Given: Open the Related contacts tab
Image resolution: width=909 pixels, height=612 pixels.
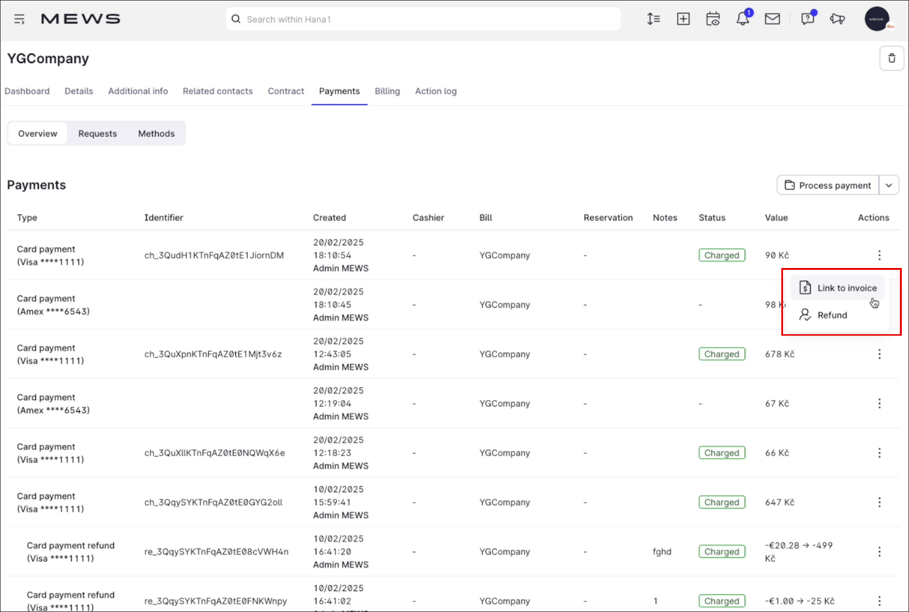Looking at the screenshot, I should [x=218, y=91].
